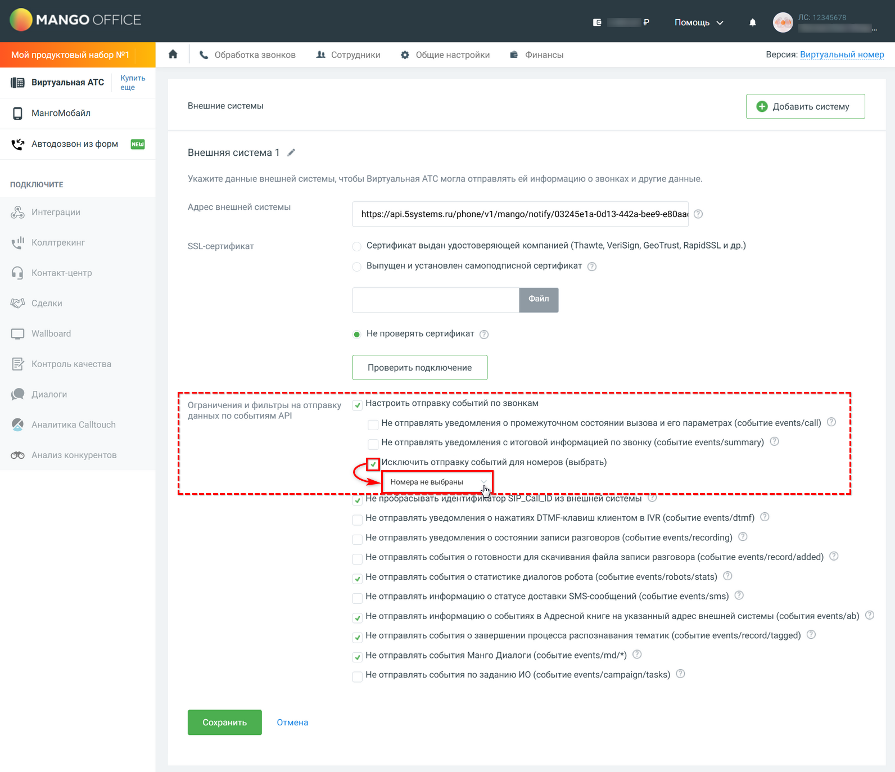
Task: Check box for events/campaign/tasks
Action: pos(357,676)
